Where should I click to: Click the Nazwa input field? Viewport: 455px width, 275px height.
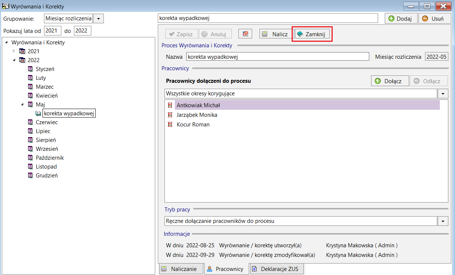pos(278,57)
